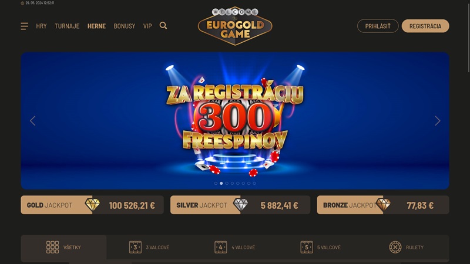470x264 pixels.
Task: Open the Turnaje menu item
Action: 67,26
